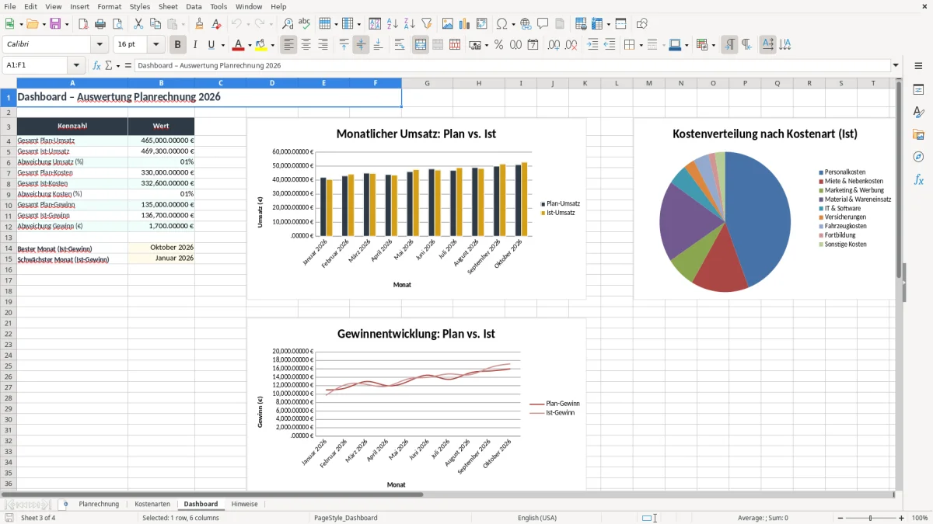Click the document-modified save icon in status bar
The height and width of the screenshot is (524, 933).
coord(9,518)
